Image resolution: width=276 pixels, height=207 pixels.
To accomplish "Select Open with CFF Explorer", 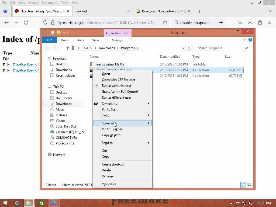I will [122, 80].
